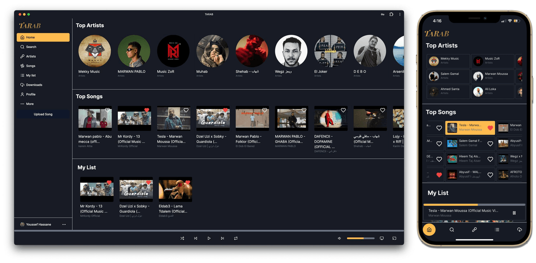Open the AirPlay output icon
536x263 pixels.
(381, 238)
